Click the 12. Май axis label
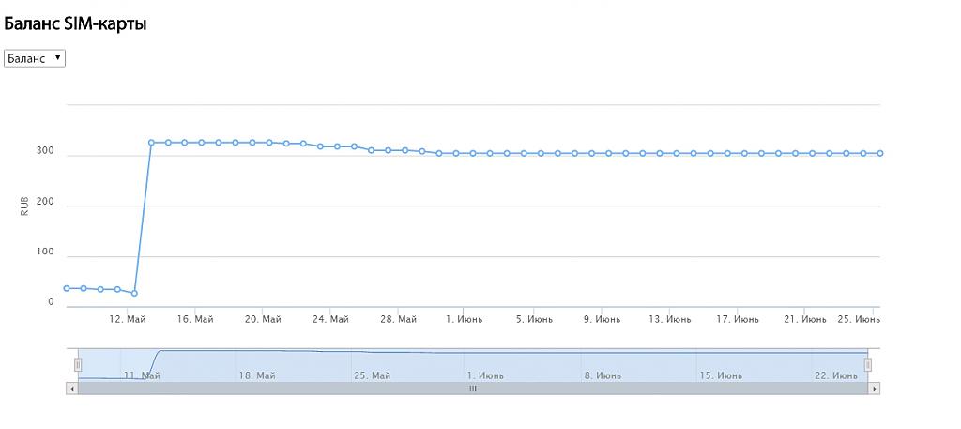The image size is (961, 429). click(128, 319)
